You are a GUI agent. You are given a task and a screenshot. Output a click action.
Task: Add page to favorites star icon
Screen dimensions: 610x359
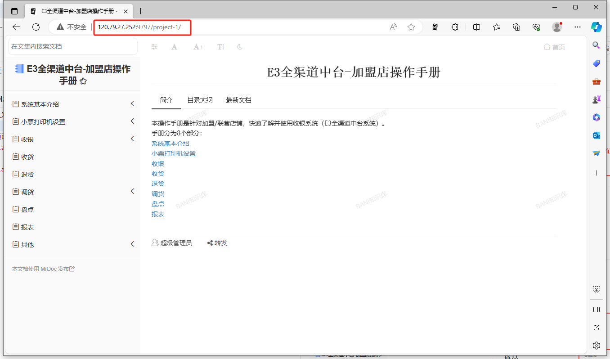411,27
